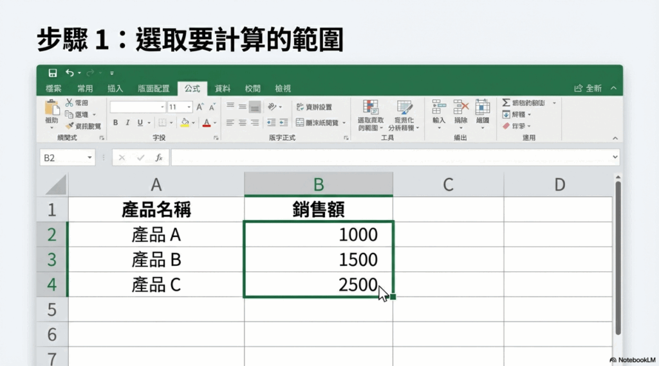Collapse the ribbon with chevron below 適用 group
The width and height of the screenshot is (659, 366).
[x=615, y=138]
